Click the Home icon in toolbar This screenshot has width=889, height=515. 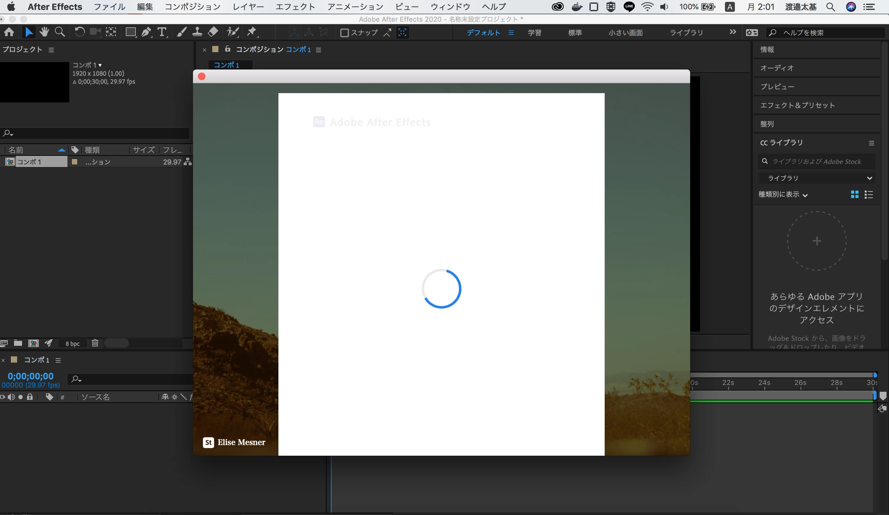pos(9,32)
